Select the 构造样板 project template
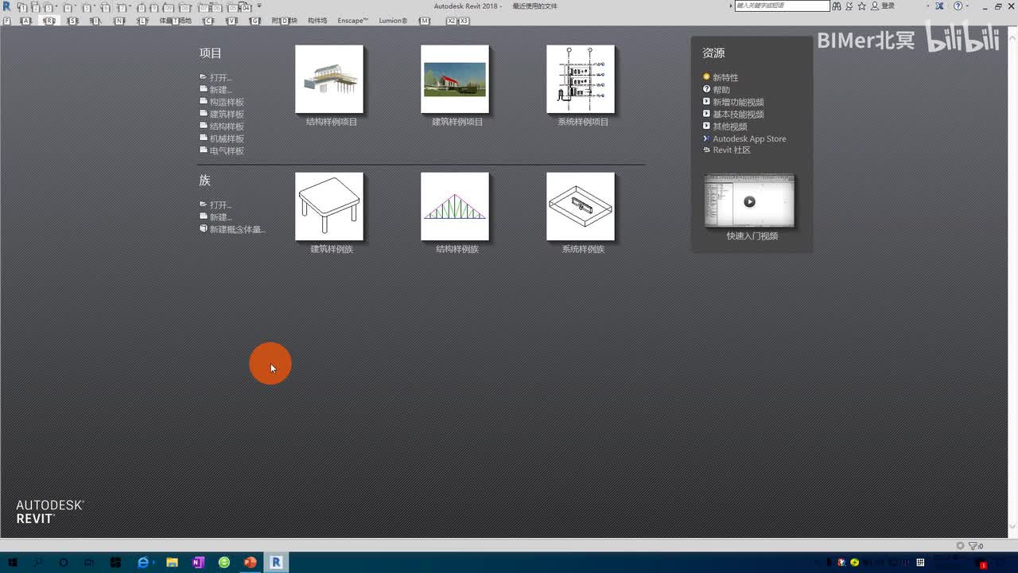1018x573 pixels. pos(222,103)
